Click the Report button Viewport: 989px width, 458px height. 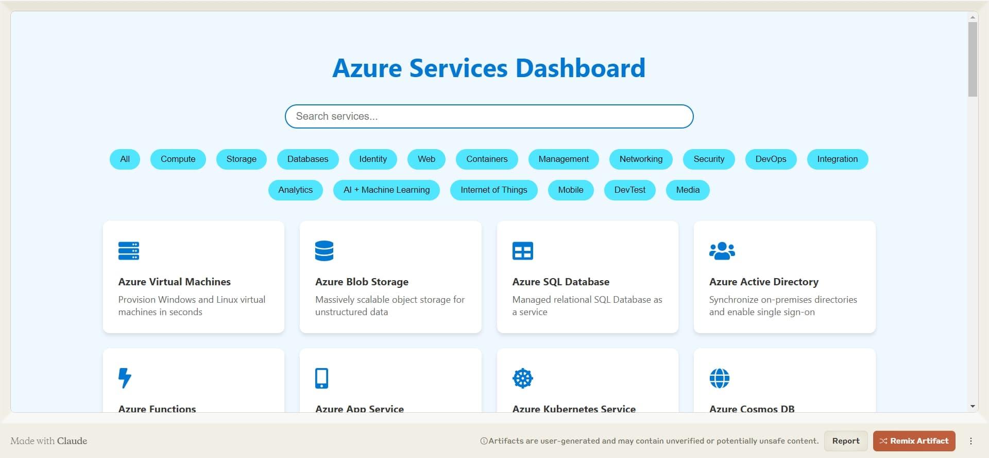(x=846, y=441)
